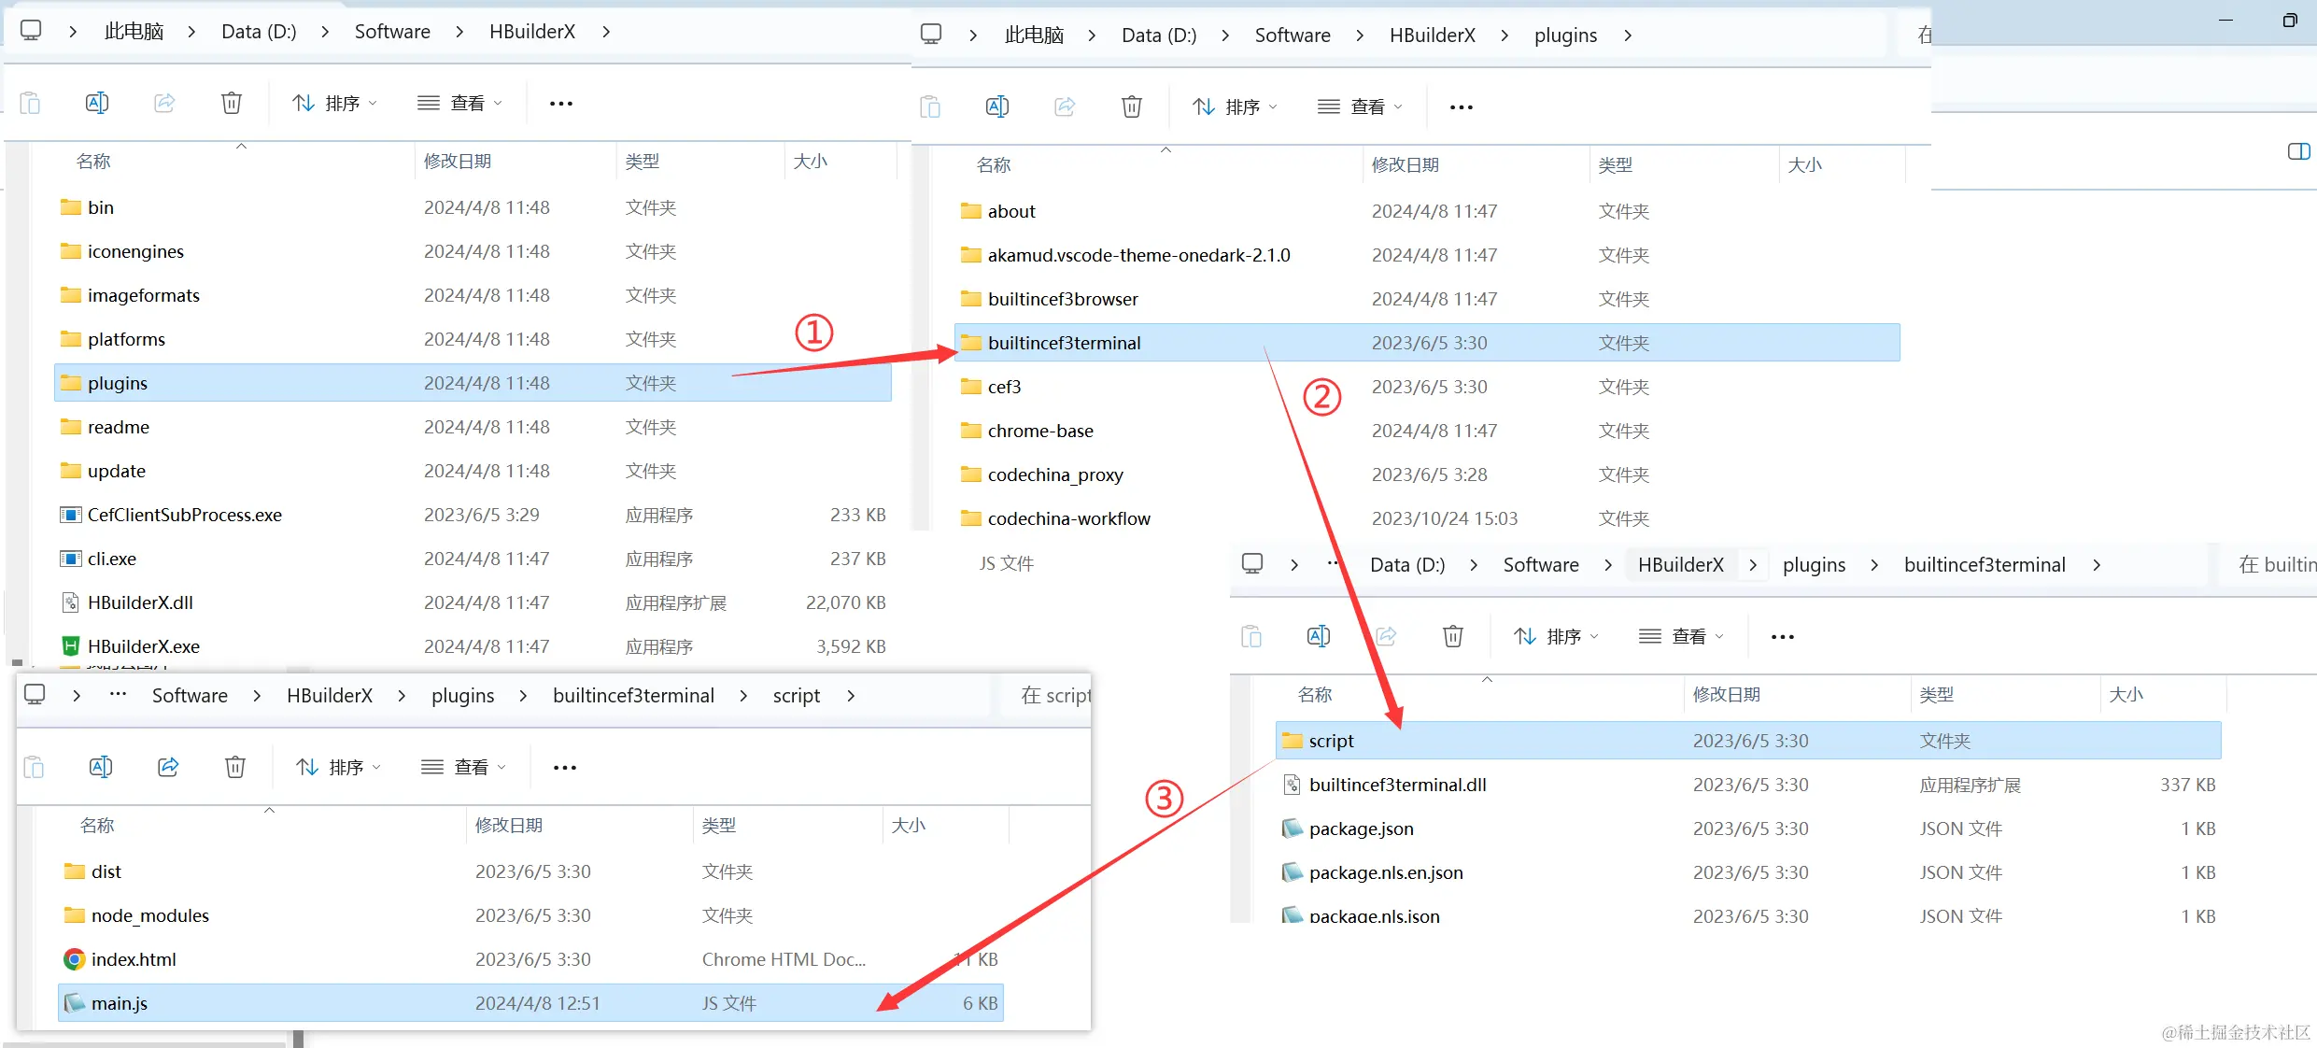2317x1048 pixels.
Task: Select the main.js file row
Action: coord(530,1003)
